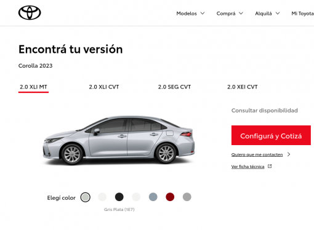Viewport: 314px width, 230px height.
Task: Expand the Comprá chevron arrow
Action: pos(241,14)
